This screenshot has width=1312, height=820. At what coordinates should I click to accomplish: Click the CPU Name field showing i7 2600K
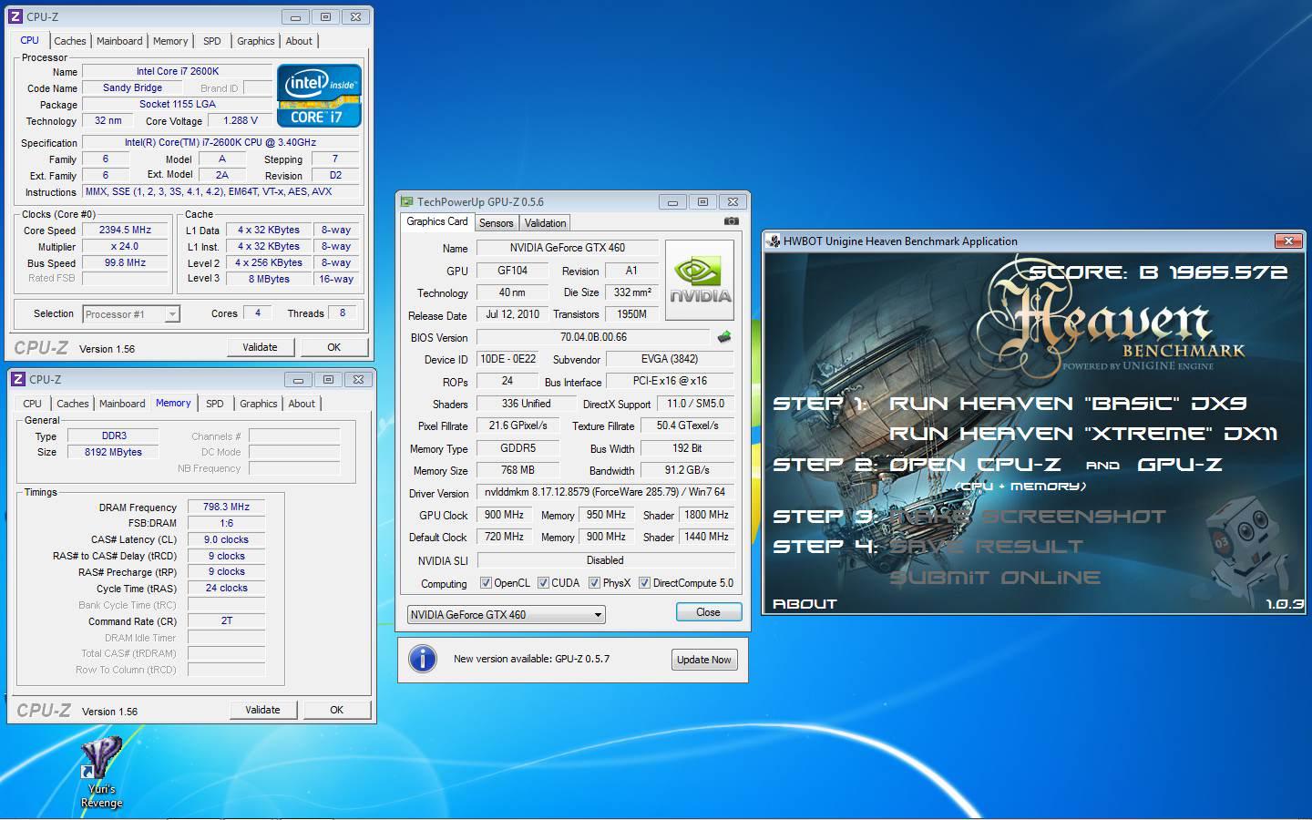(x=178, y=71)
